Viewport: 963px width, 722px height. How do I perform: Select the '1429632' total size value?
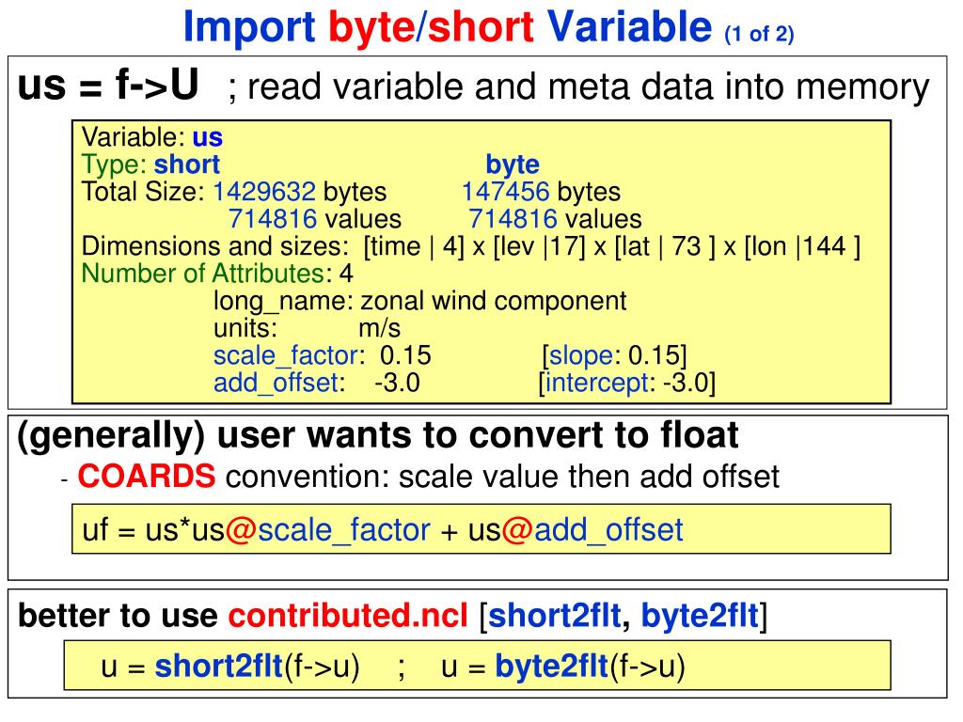coord(264,192)
